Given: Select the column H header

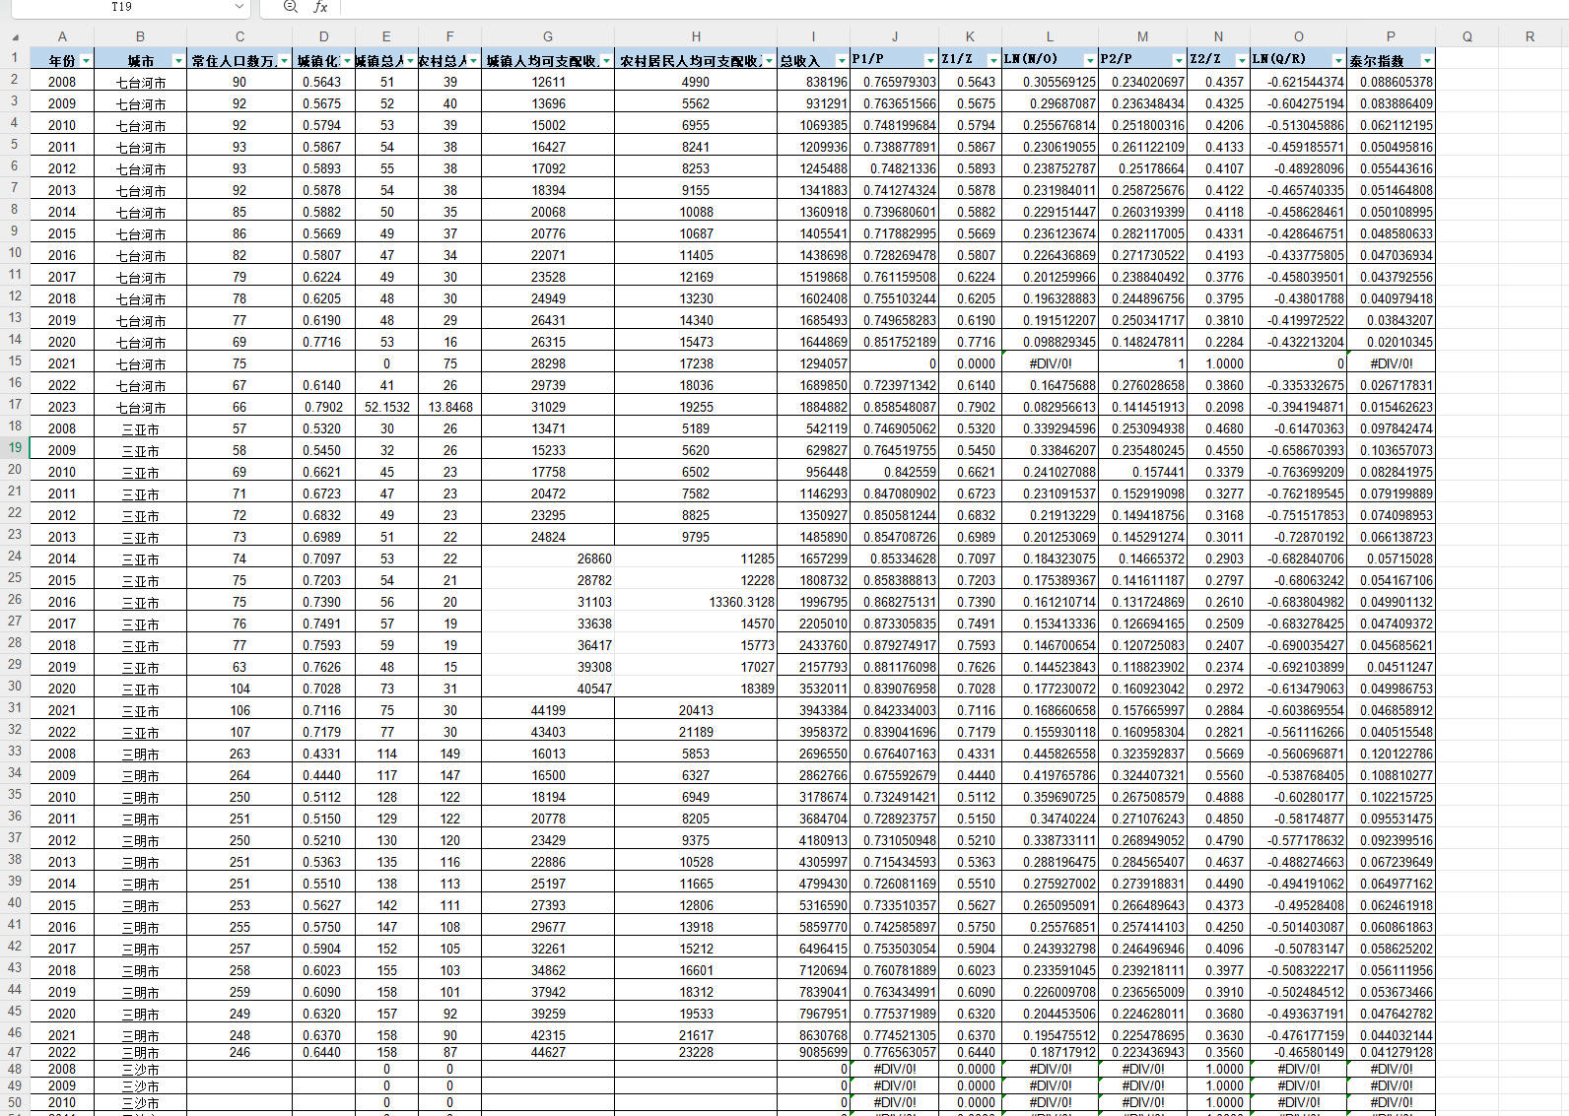Looking at the screenshot, I should tap(696, 36).
